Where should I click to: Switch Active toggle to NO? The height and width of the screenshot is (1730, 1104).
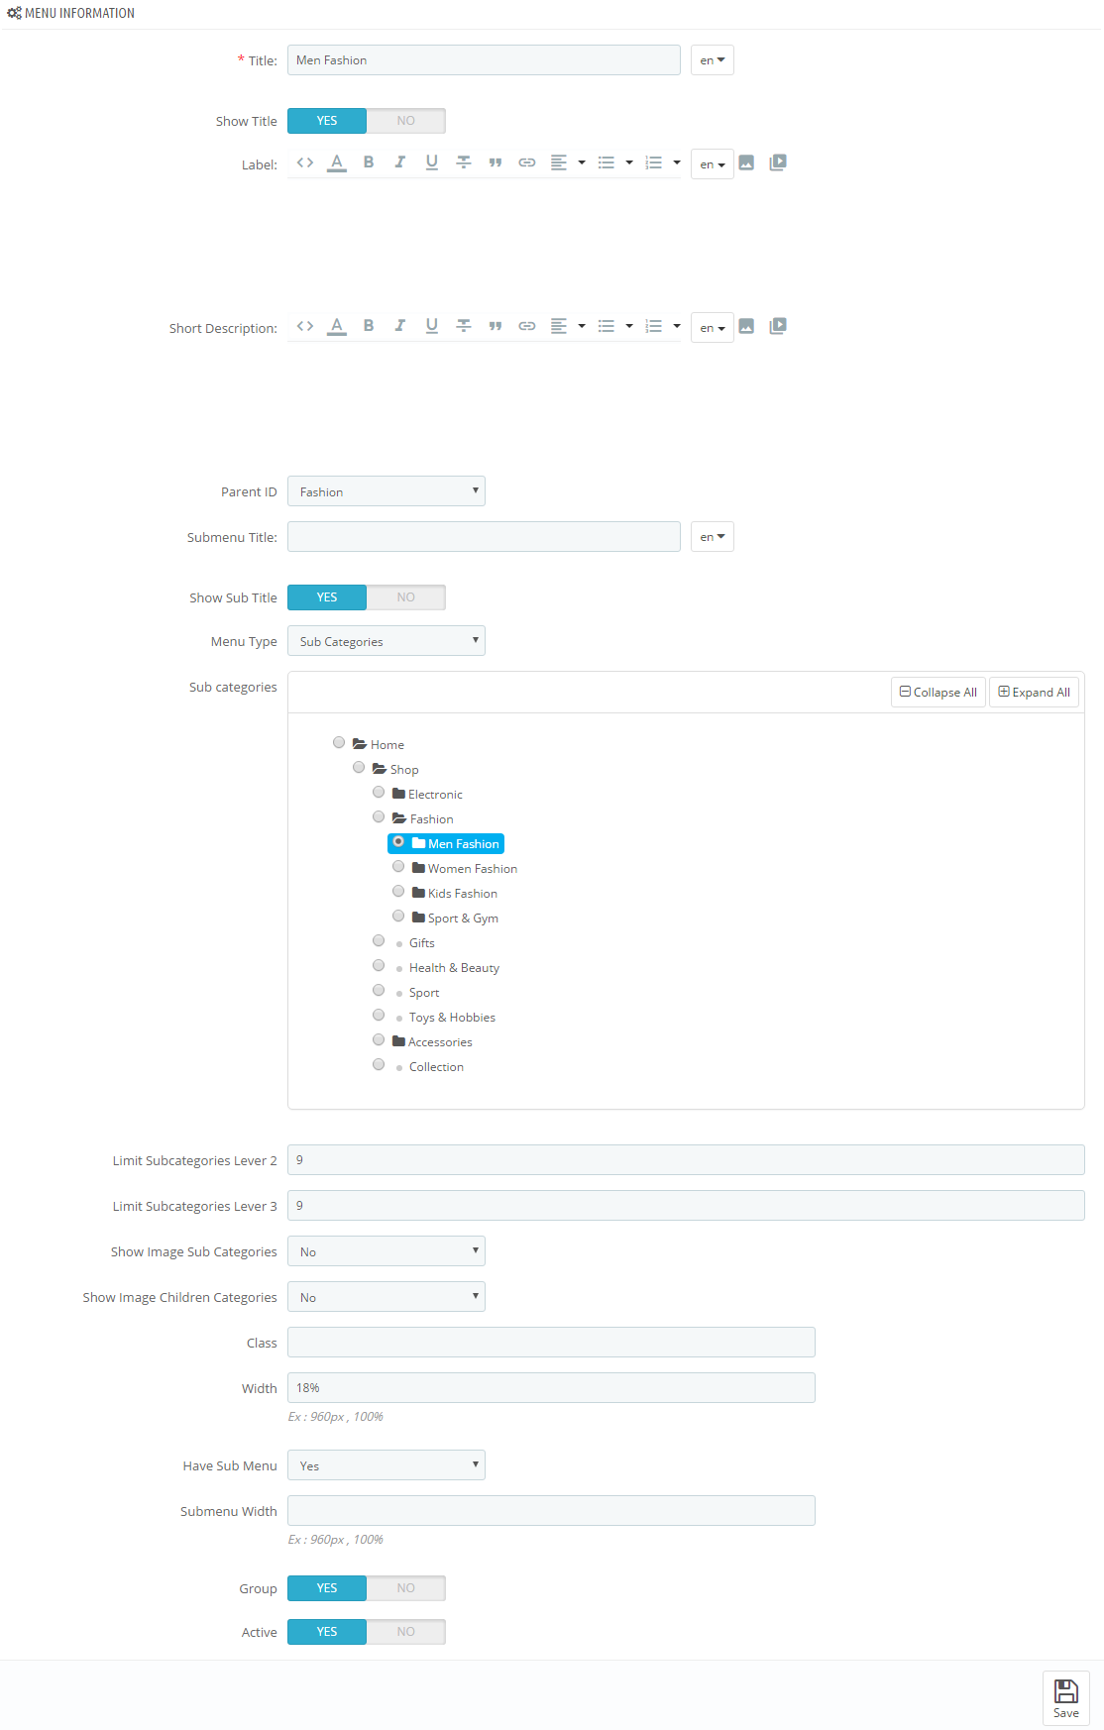pyautogui.click(x=406, y=1632)
